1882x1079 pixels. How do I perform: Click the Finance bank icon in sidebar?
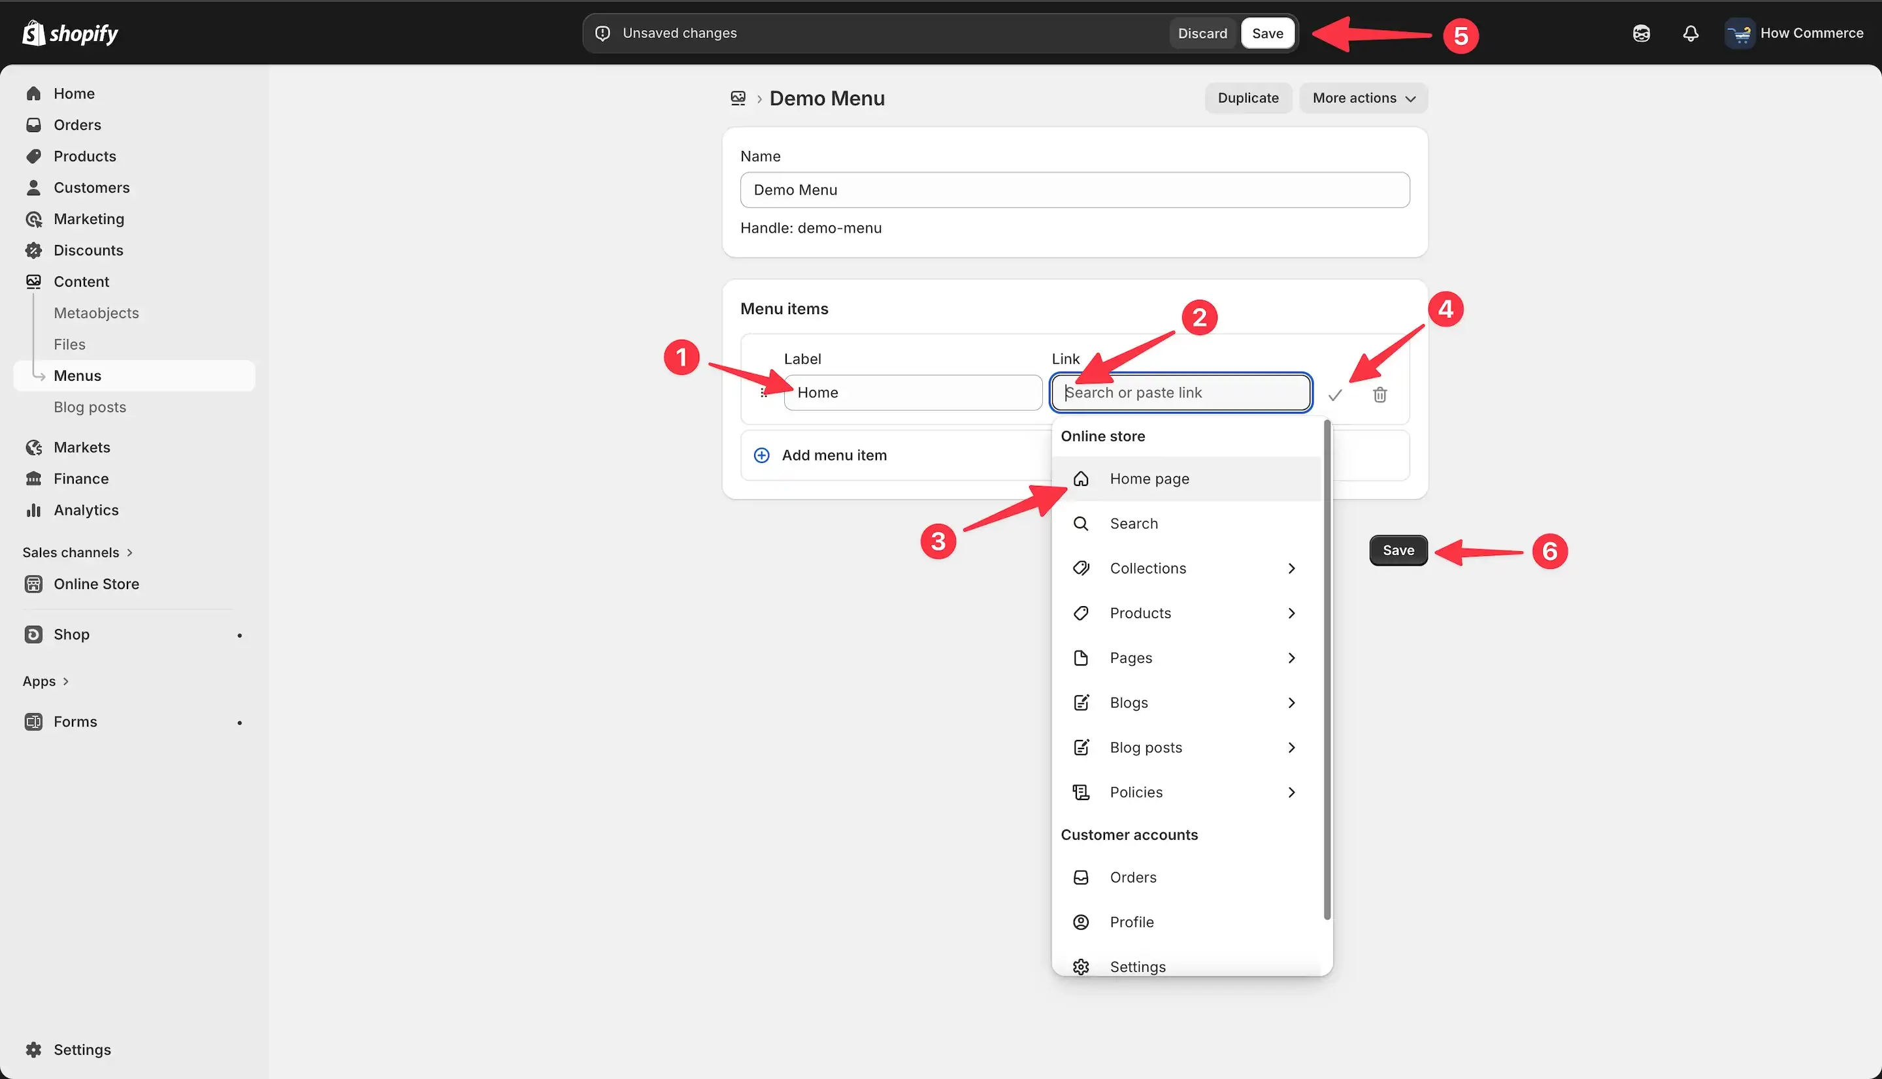click(33, 479)
